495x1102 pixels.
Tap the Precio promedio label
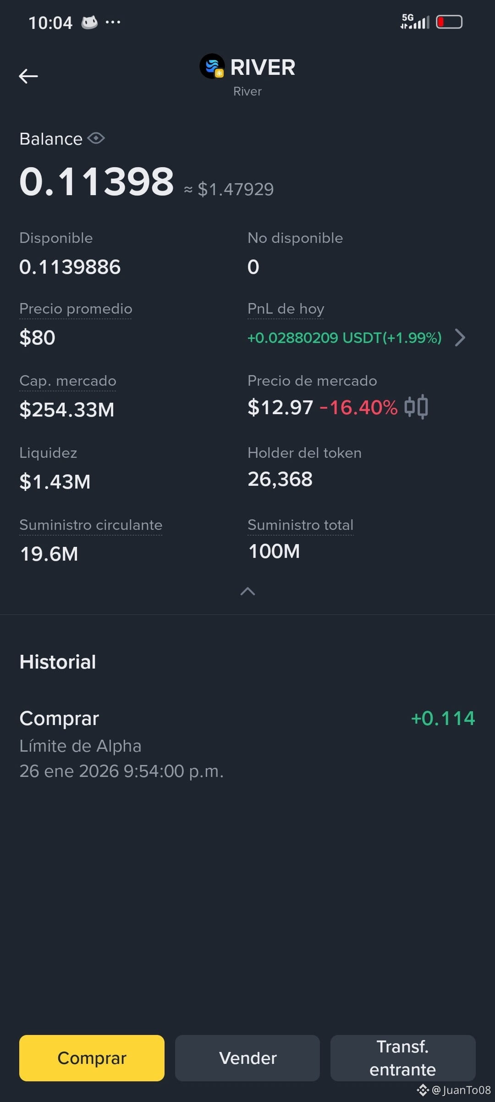pyautogui.click(x=76, y=309)
